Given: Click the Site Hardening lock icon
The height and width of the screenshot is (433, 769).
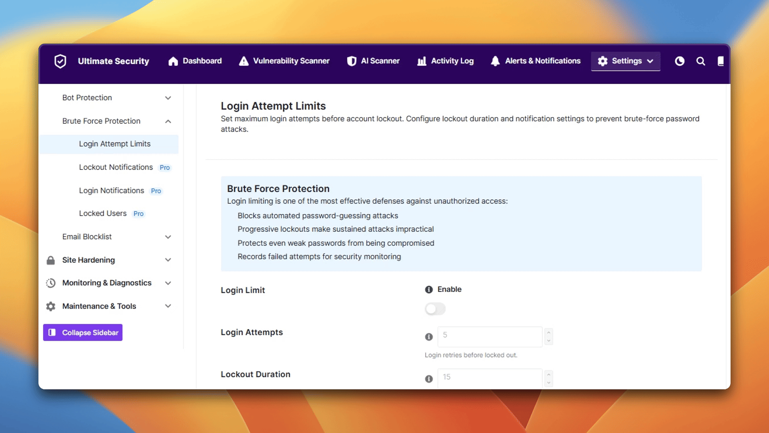Looking at the screenshot, I should click(50, 260).
